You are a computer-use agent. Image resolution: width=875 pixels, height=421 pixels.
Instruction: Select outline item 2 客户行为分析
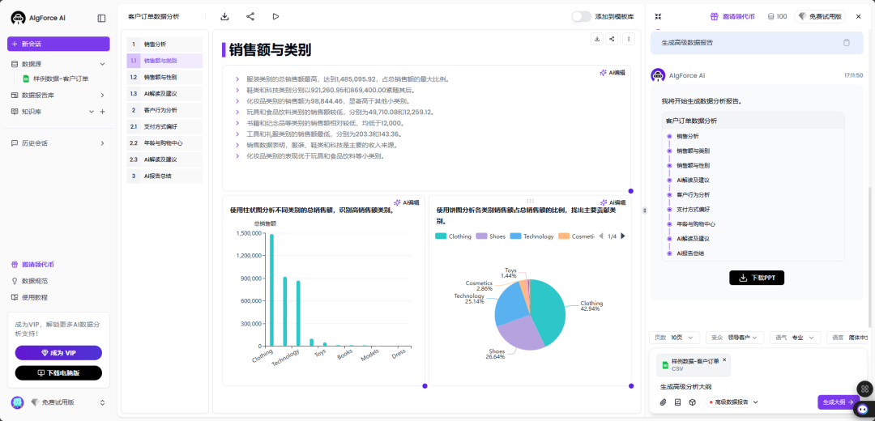point(164,110)
